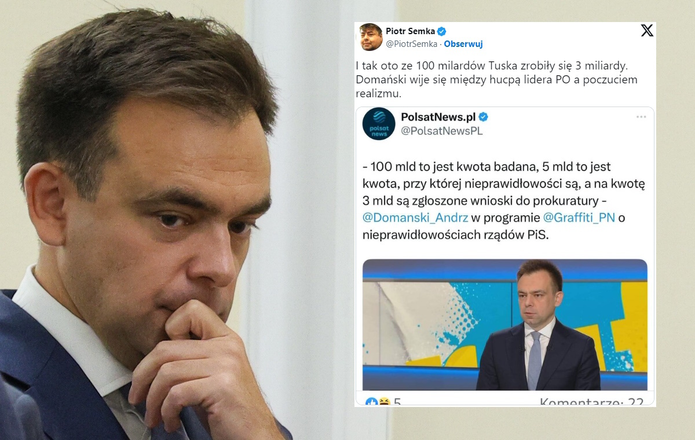This screenshot has height=440, width=695.
Task: Click the @PolsatNewsPL handle
Action: (442, 131)
